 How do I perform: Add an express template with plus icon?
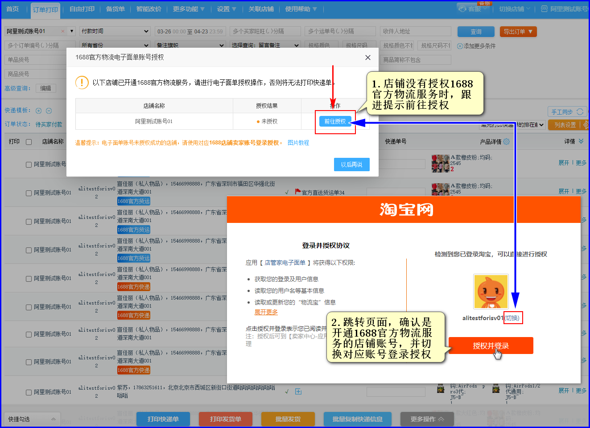coord(38,111)
